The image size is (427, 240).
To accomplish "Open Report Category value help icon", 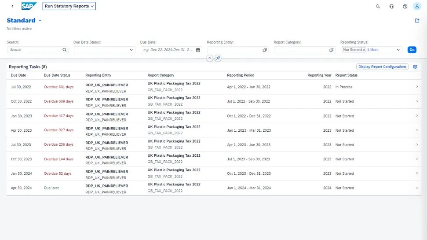I will [331, 50].
